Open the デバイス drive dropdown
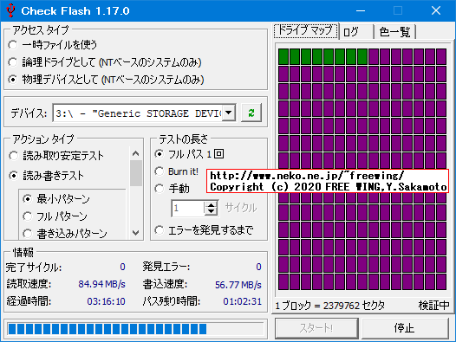The image size is (456, 342). 229,113
